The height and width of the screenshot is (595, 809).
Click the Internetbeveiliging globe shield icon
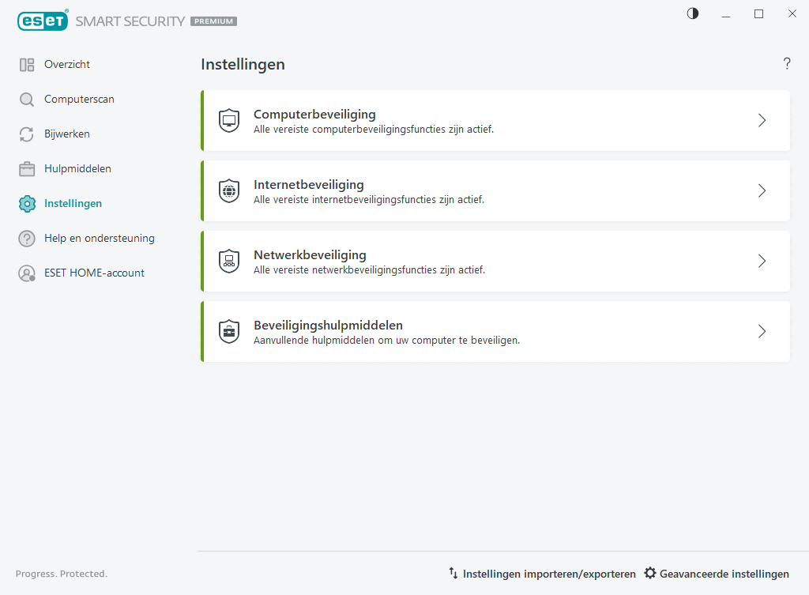pyautogui.click(x=228, y=190)
